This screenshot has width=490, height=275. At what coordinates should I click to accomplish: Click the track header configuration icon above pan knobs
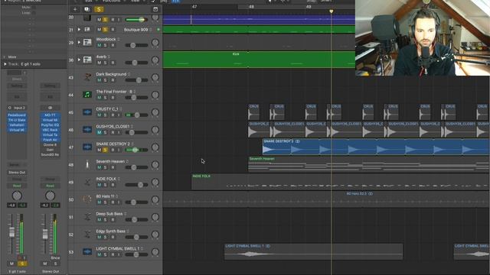155,9
